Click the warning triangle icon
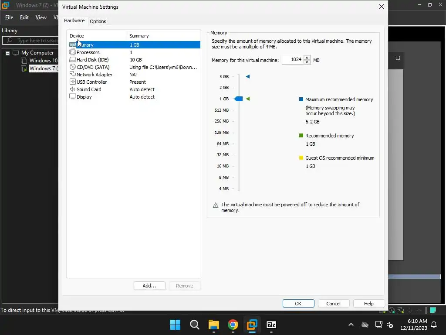This screenshot has height=335, width=446. (216, 205)
